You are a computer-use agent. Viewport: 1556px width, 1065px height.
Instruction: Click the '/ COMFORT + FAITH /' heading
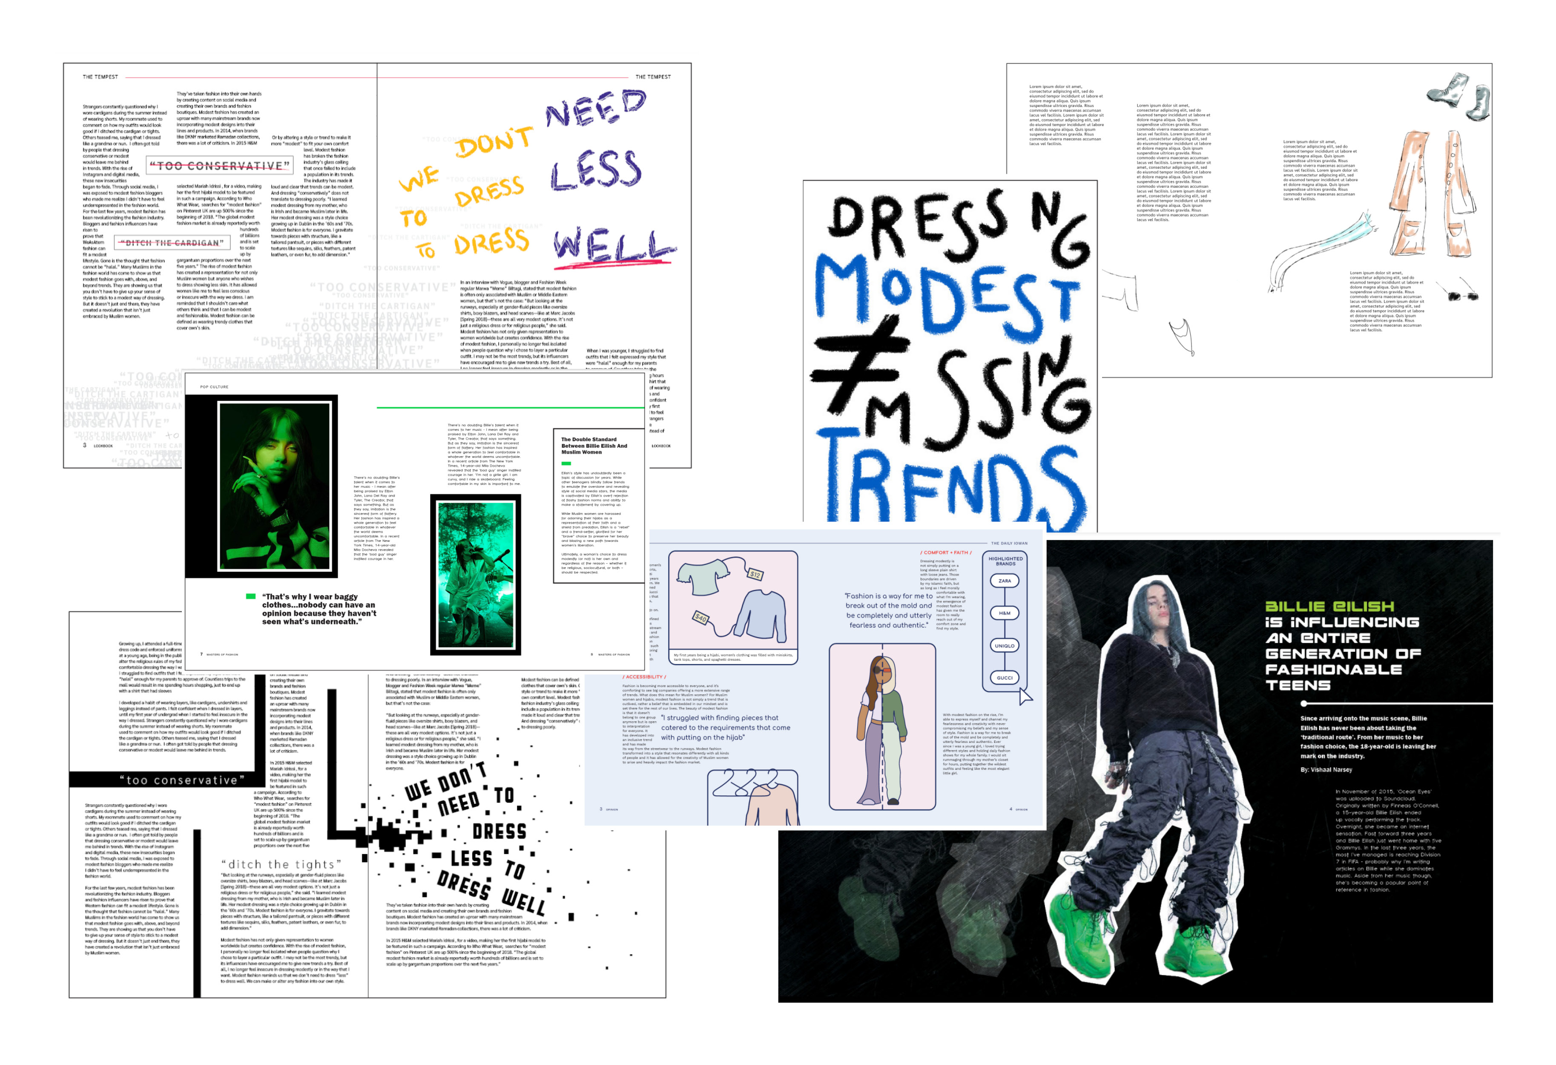[945, 553]
